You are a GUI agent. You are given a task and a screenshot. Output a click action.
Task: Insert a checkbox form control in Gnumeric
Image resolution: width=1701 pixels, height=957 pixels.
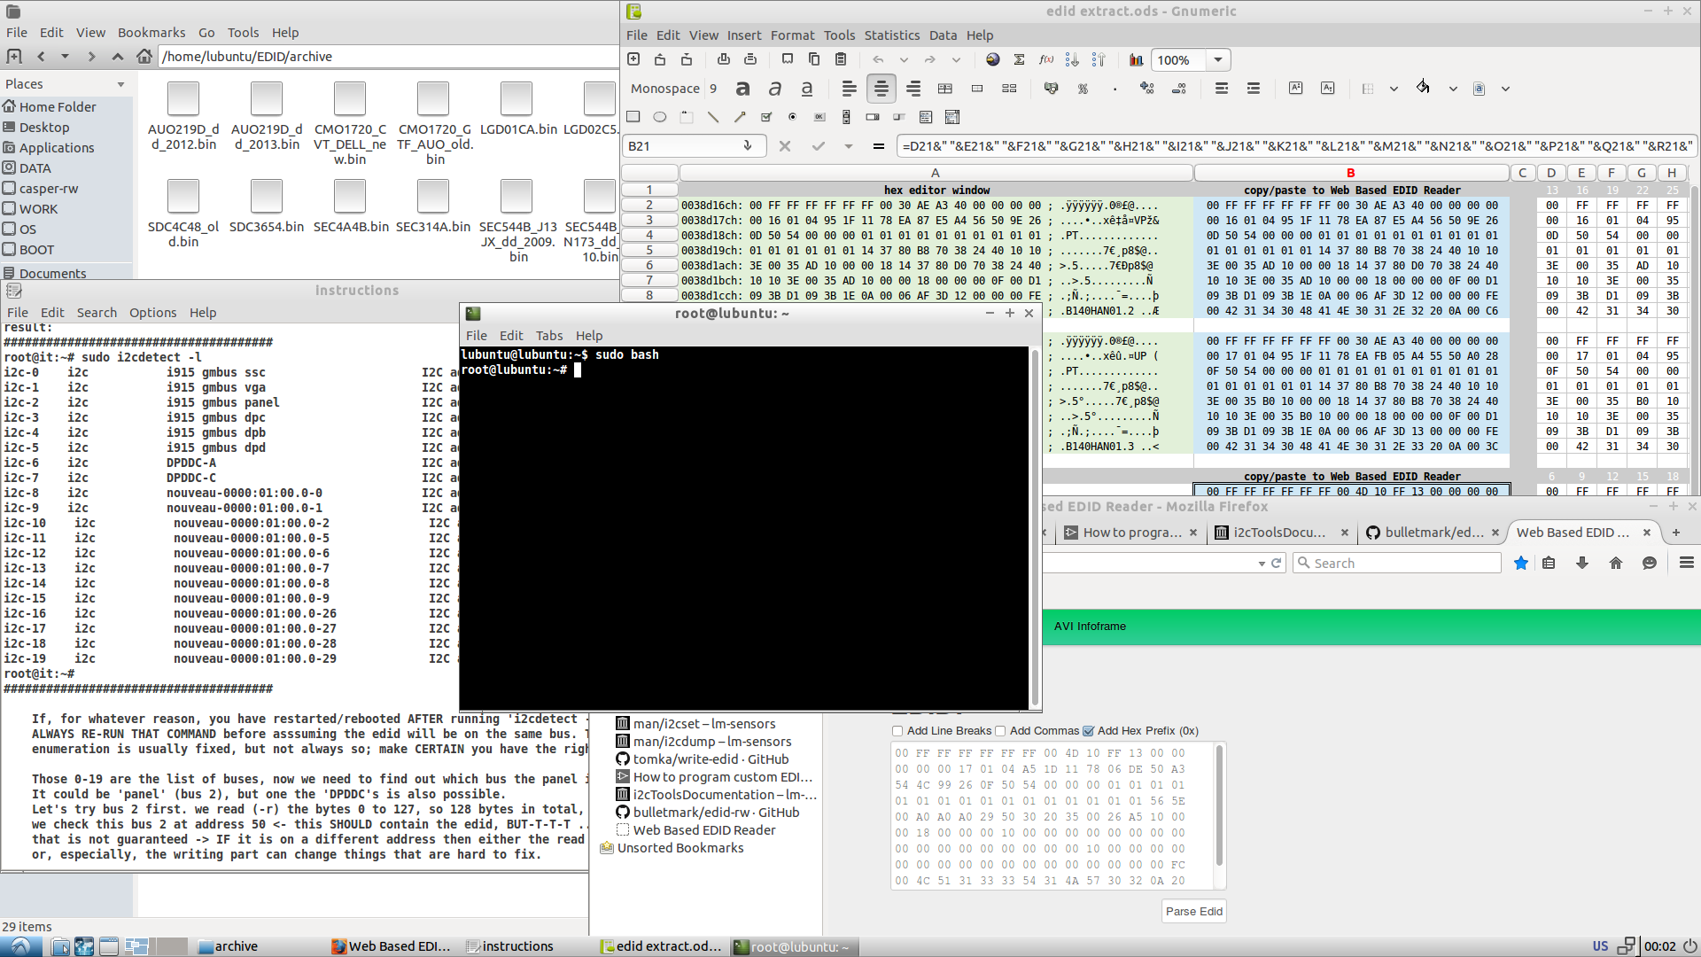pos(766,116)
